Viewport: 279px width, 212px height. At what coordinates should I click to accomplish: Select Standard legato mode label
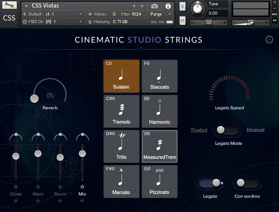pyautogui.click(x=199, y=130)
